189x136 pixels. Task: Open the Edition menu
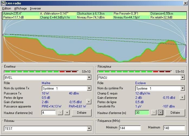click(x=7, y=8)
